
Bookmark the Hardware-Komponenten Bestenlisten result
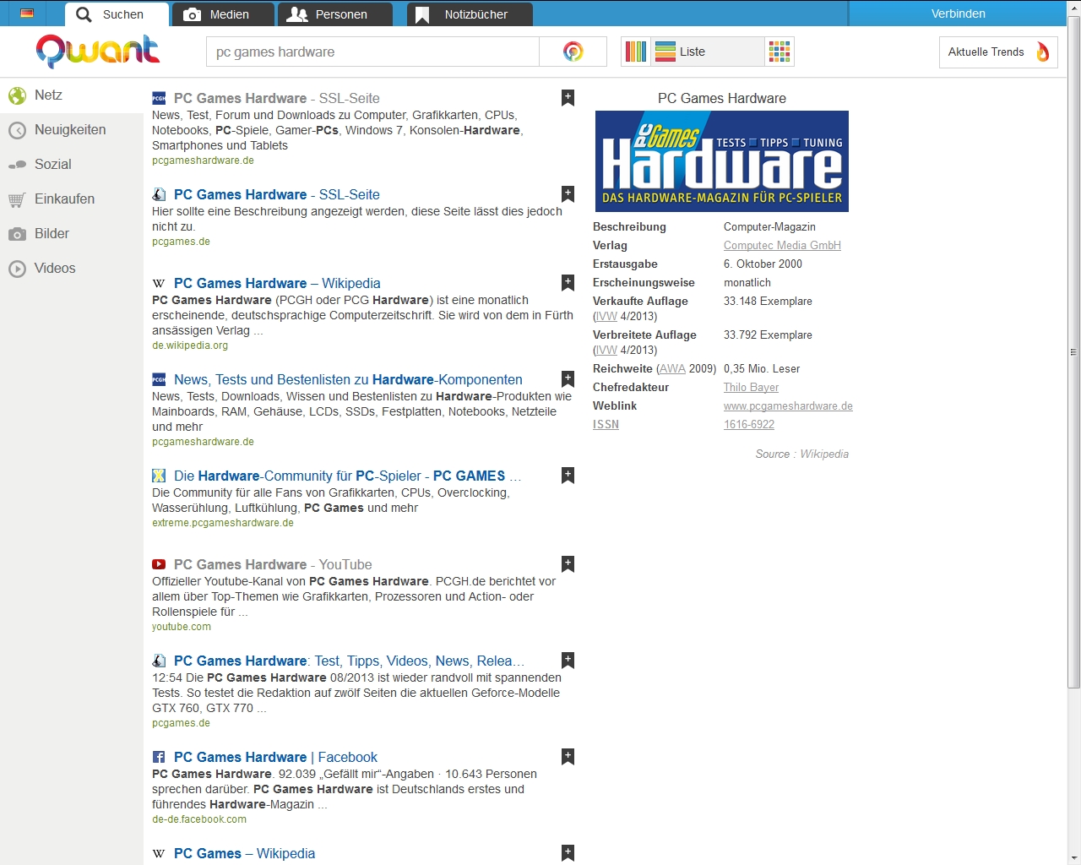coord(568,379)
